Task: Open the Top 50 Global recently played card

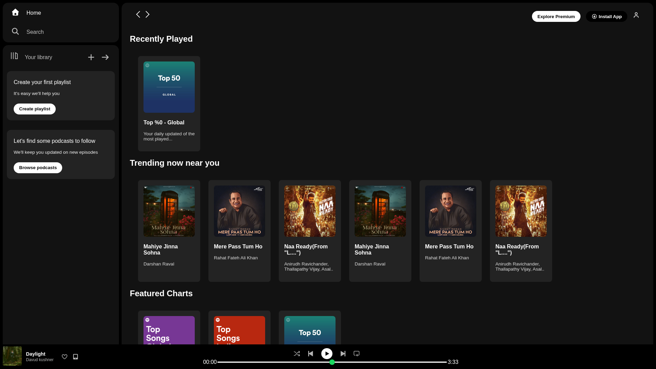Action: [169, 104]
